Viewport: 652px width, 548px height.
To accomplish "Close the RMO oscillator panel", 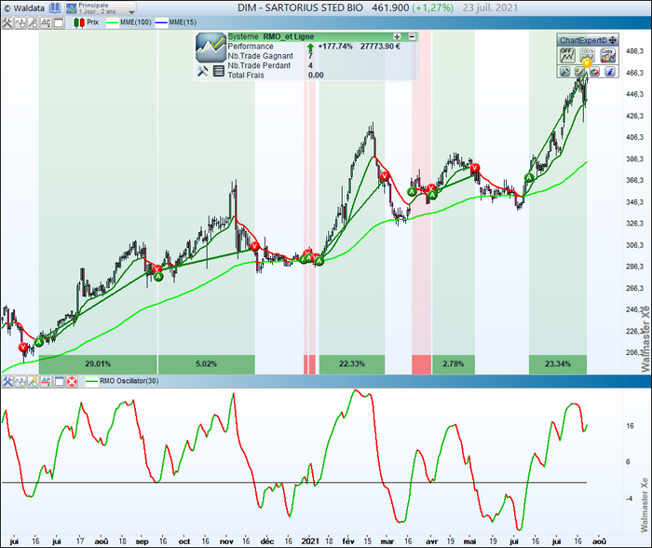I will tap(72, 381).
